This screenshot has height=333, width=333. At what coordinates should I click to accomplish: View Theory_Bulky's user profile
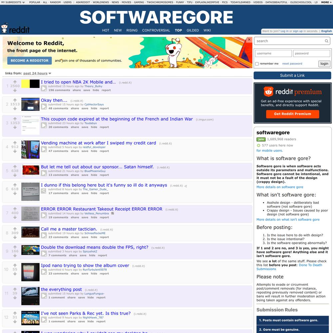pyautogui.click(x=93, y=86)
